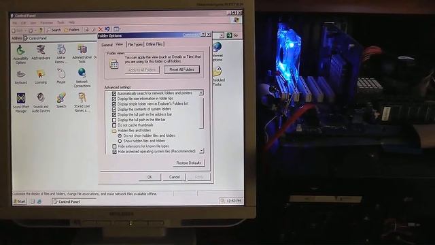Click the Forward toolbar button
435x245 pixels.
coord(31,30)
